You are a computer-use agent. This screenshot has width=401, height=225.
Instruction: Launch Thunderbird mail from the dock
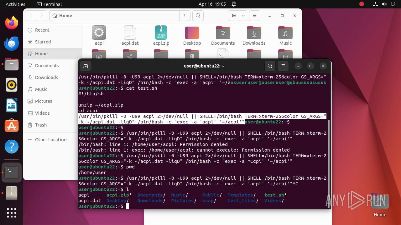point(12,43)
